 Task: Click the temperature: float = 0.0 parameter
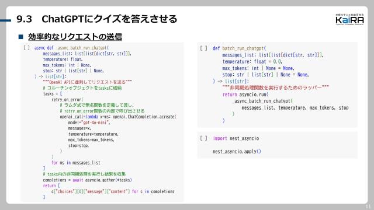pyautogui.click(x=252, y=62)
